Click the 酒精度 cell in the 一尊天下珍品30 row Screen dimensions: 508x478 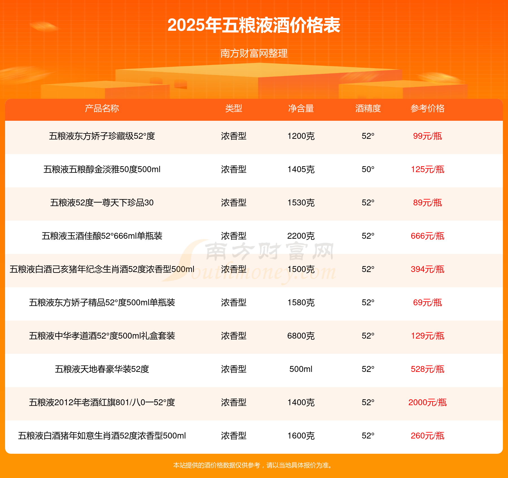[x=368, y=203]
